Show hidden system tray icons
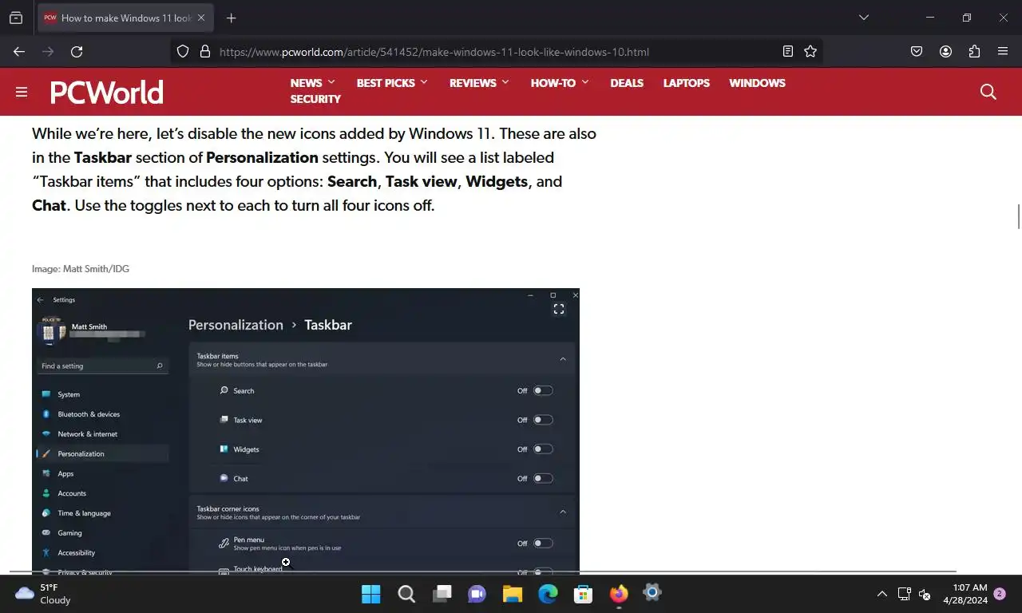The image size is (1022, 613). tap(881, 594)
